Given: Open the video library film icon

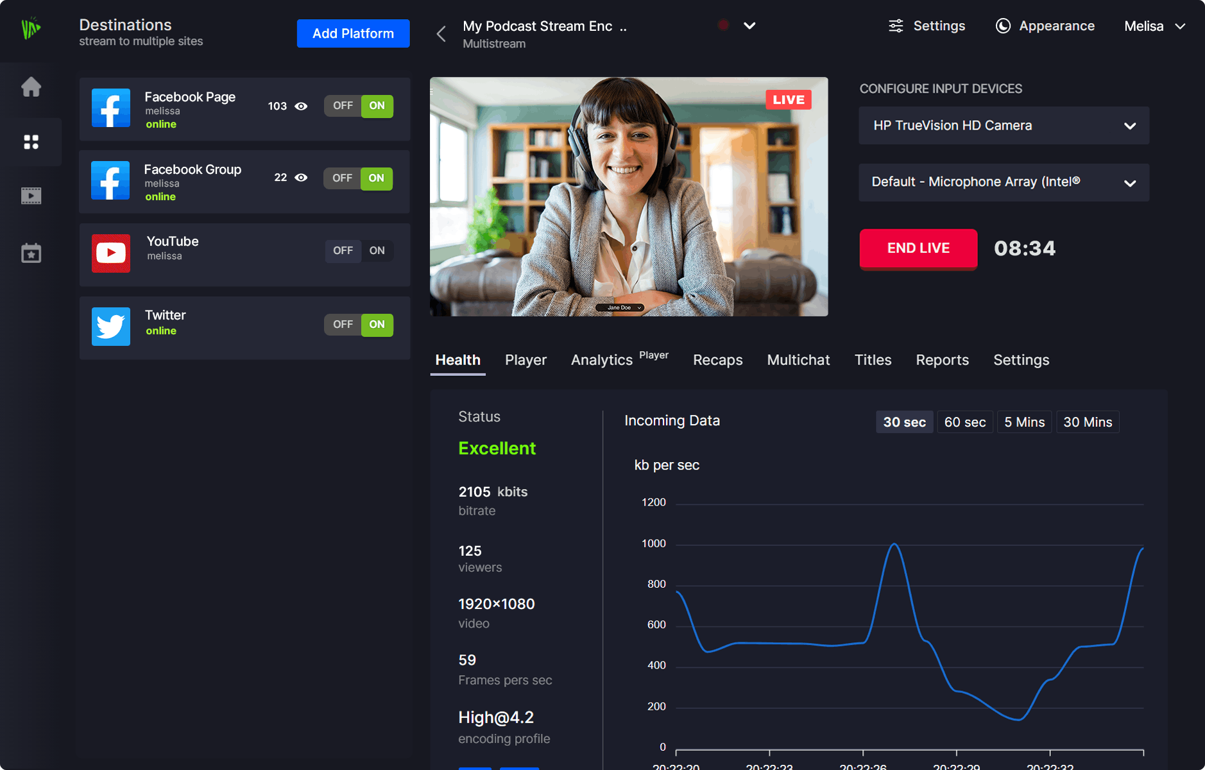Looking at the screenshot, I should [31, 196].
